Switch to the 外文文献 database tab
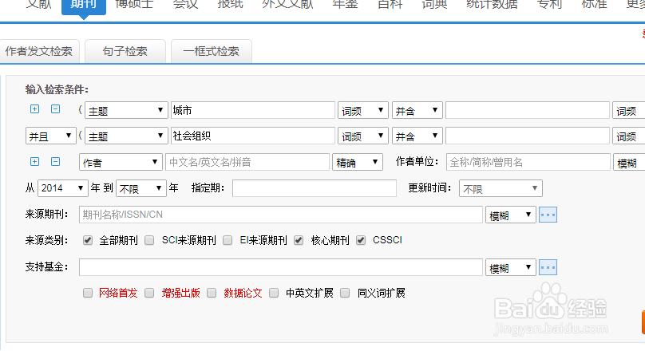This screenshot has height=351, width=645. pos(287,5)
